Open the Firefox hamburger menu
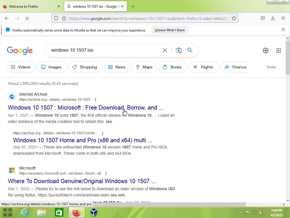290x218 pixels. (x=283, y=18)
